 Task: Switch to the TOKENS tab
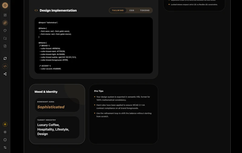tap(145, 11)
